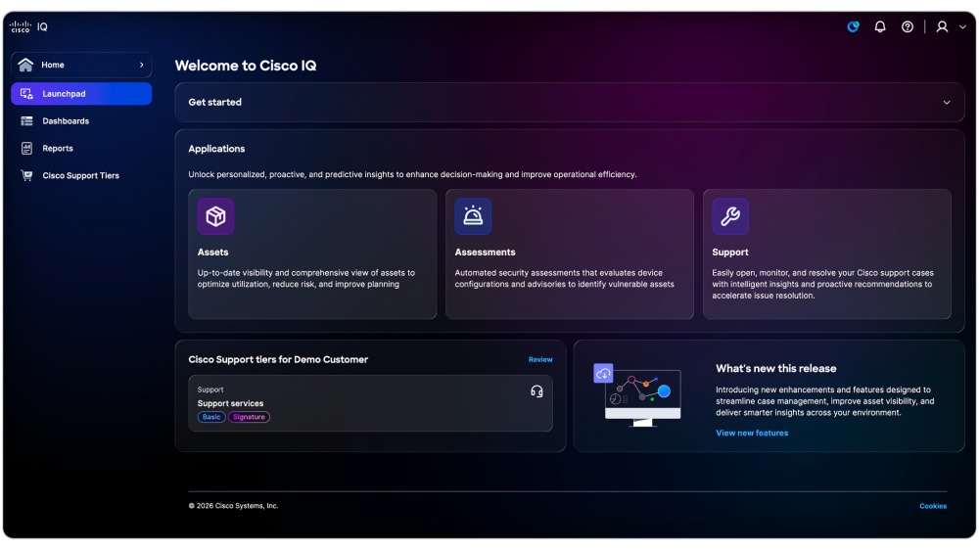This screenshot has width=979, height=550.
Task: Open Reports from the sidebar
Action: [58, 149]
